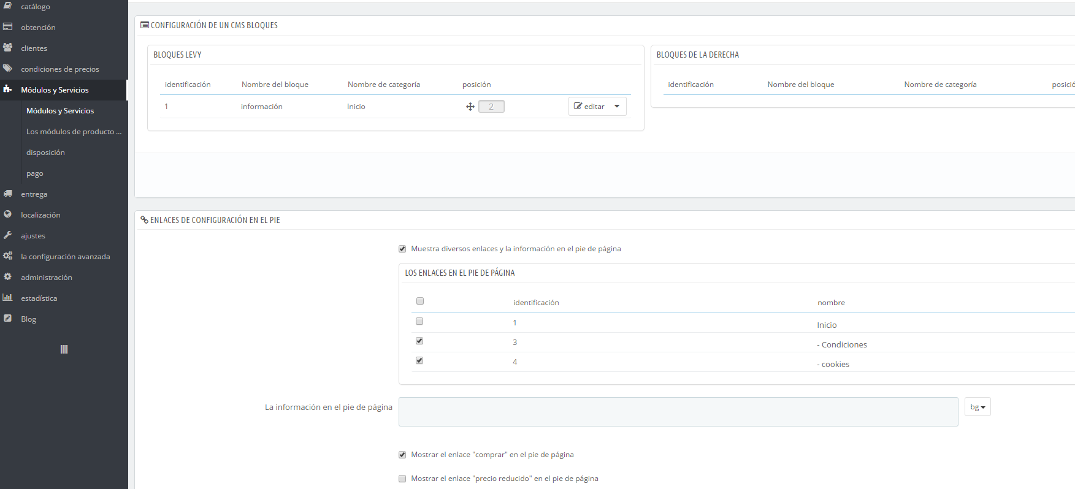Image resolution: width=1075 pixels, height=489 pixels.
Task: Select the pago submenu item
Action: (x=35, y=173)
